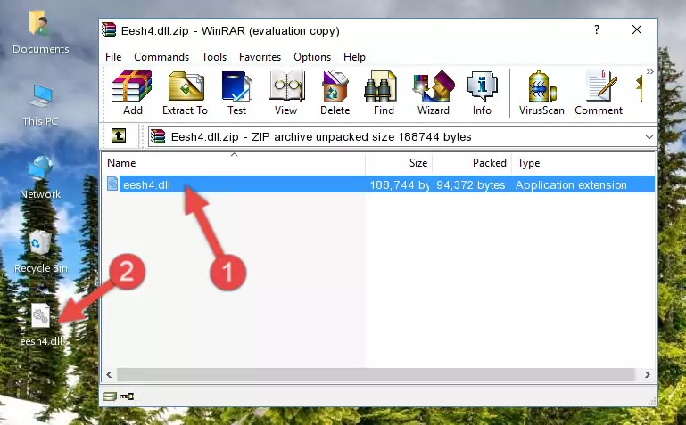Run the Test archive tool

coord(236,93)
